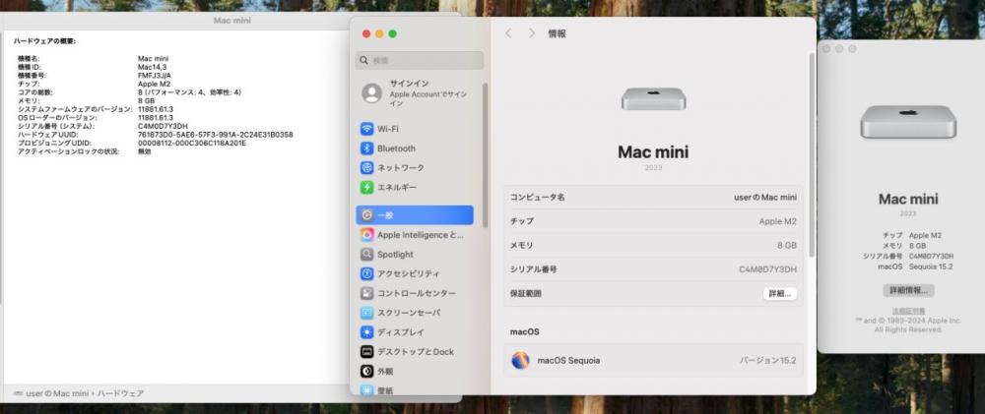Click the 検索 search field
Viewport: 985px width, 414px height.
tap(420, 60)
